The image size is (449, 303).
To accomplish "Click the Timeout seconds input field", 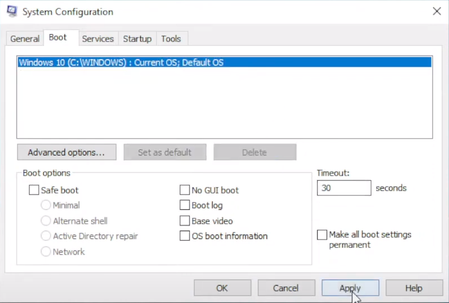I will click(x=343, y=188).
